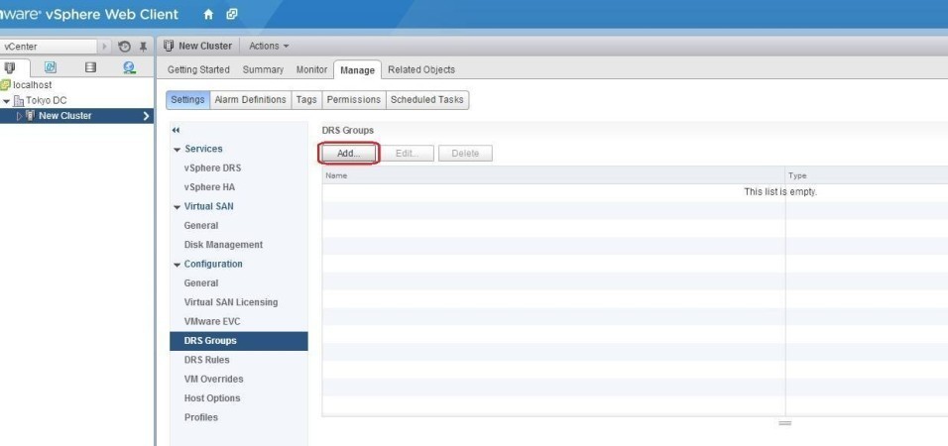Click the panel resize grip below table
Screen dimensions: 948x446
(784, 423)
